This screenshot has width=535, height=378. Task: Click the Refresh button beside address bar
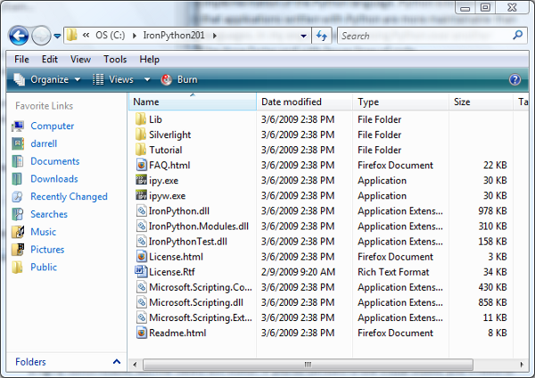321,36
